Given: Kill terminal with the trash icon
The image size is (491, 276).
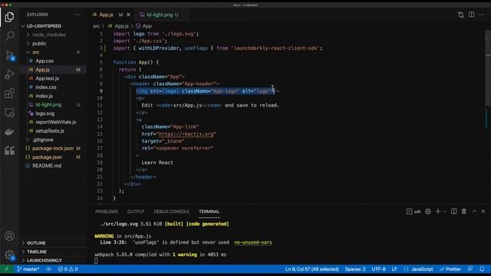Looking at the screenshot, I should [463, 212].
